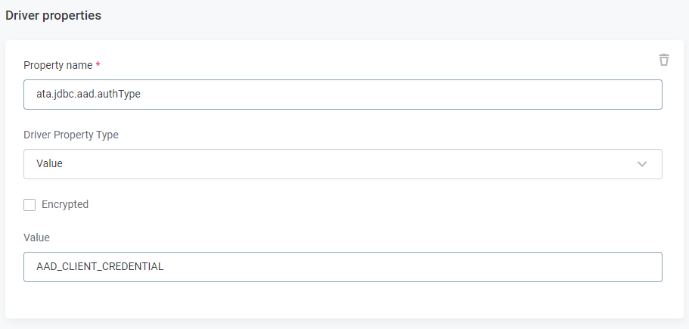Place cursor on 'AAD_CLIENT_CREDENTIAL' text
Image resolution: width=689 pixels, height=329 pixels.
100,267
